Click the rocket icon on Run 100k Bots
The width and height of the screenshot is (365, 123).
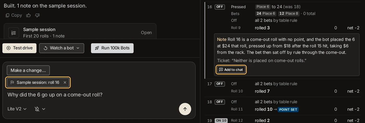(x=97, y=48)
